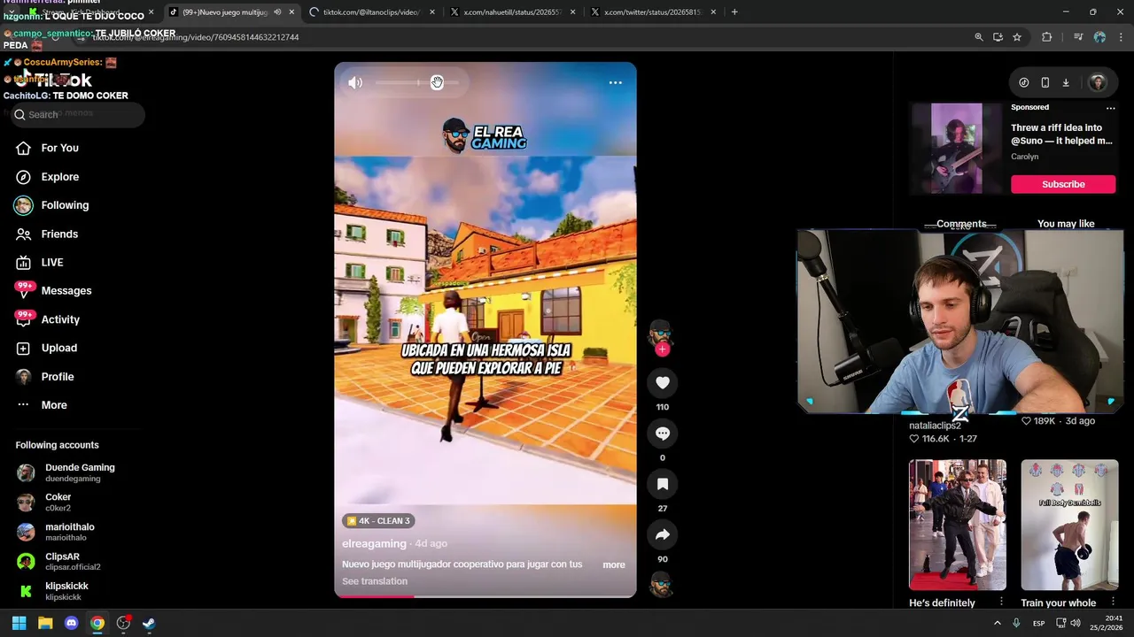The height and width of the screenshot is (637, 1134).
Task: Click the phone app icon in top-right
Action: [1045, 82]
